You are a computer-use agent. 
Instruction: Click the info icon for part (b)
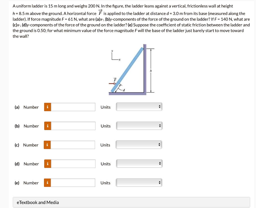(47, 126)
